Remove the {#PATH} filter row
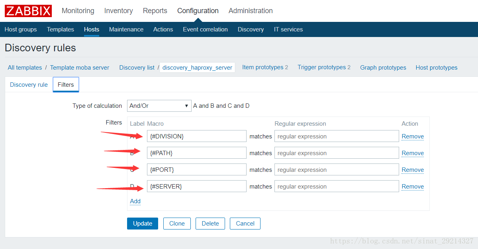This screenshot has height=249, width=478. pos(413,153)
